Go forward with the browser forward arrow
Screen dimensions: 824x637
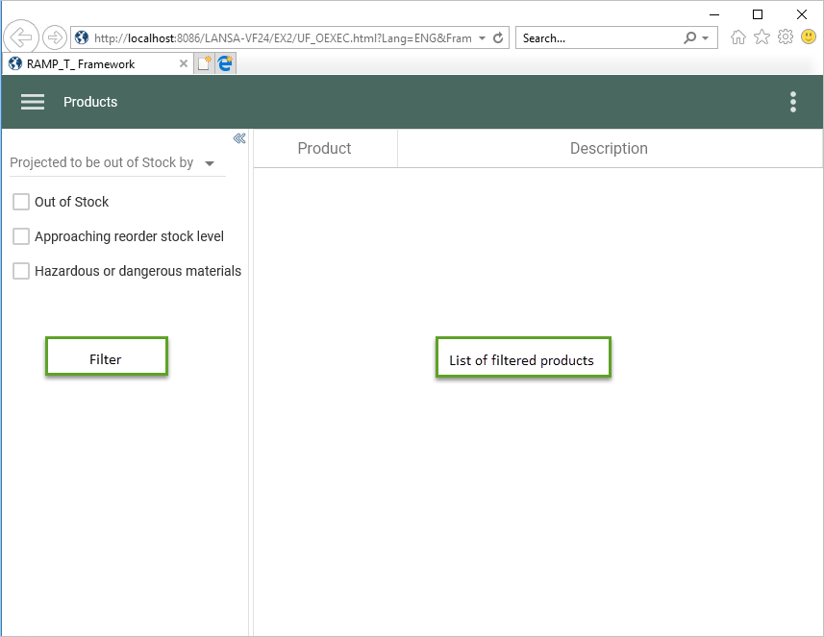54,37
